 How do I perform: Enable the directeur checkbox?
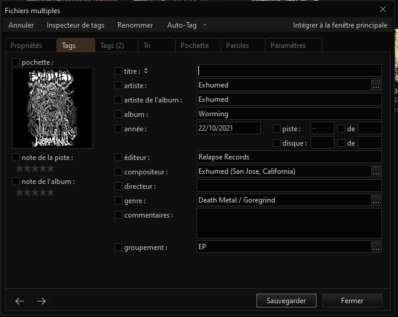118,186
